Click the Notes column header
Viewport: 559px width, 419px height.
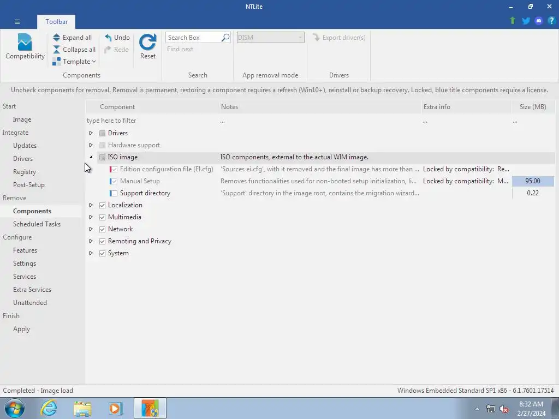[320, 107]
